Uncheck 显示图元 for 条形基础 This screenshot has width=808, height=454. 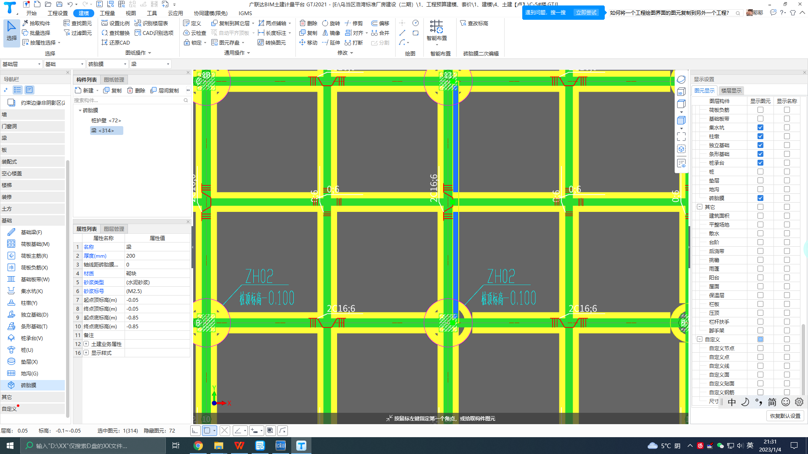pos(760,154)
